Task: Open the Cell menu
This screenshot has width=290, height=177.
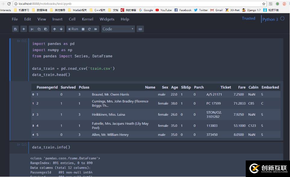Action: point(72,19)
